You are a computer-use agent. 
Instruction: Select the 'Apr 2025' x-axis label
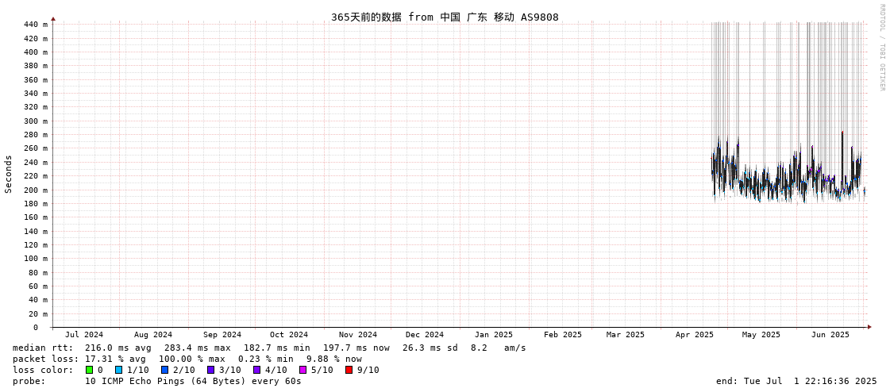point(694,335)
